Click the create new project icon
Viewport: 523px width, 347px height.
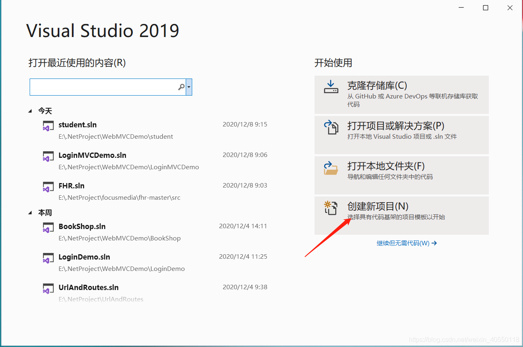[x=331, y=207]
